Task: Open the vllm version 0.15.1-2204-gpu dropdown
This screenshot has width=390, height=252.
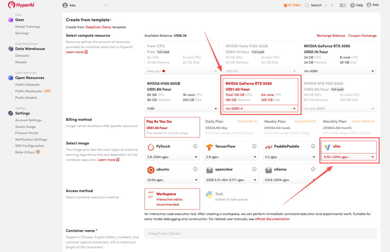Action: point(348,157)
